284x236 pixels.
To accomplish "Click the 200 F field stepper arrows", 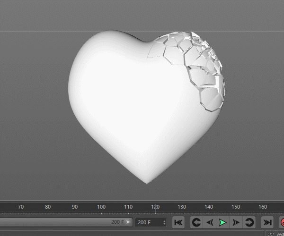I will pyautogui.click(x=164, y=222).
